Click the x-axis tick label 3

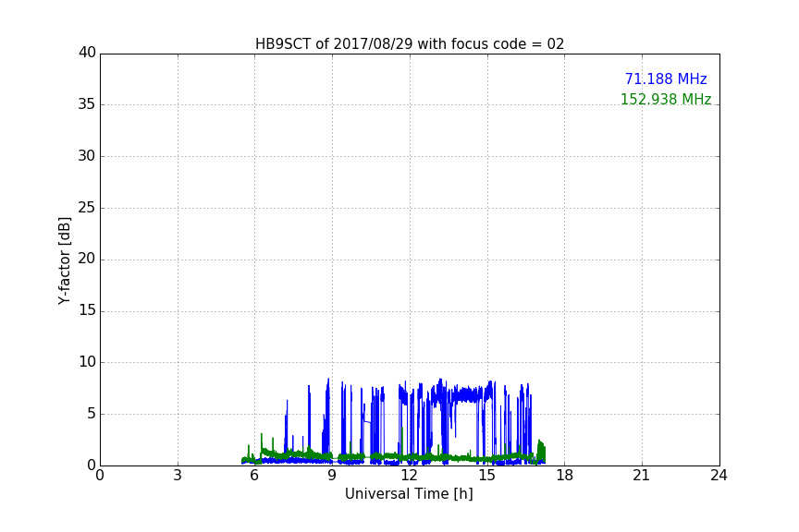click(178, 476)
